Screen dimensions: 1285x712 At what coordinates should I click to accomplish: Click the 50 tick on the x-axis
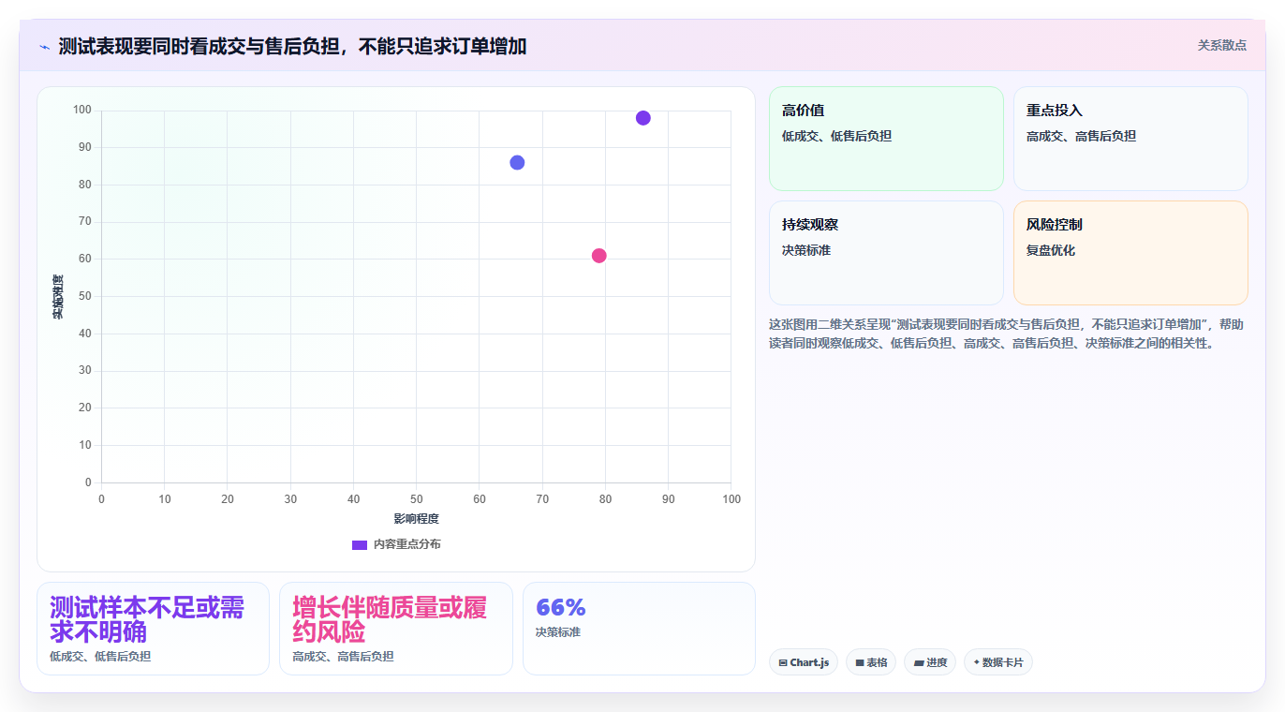(416, 499)
